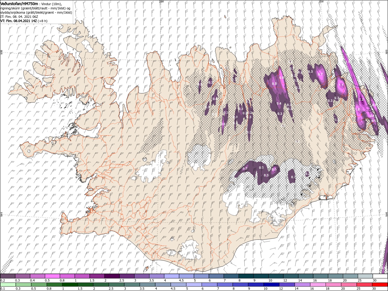
Task: Select bottom legend light pink swatch at 16
Action: point(318,285)
